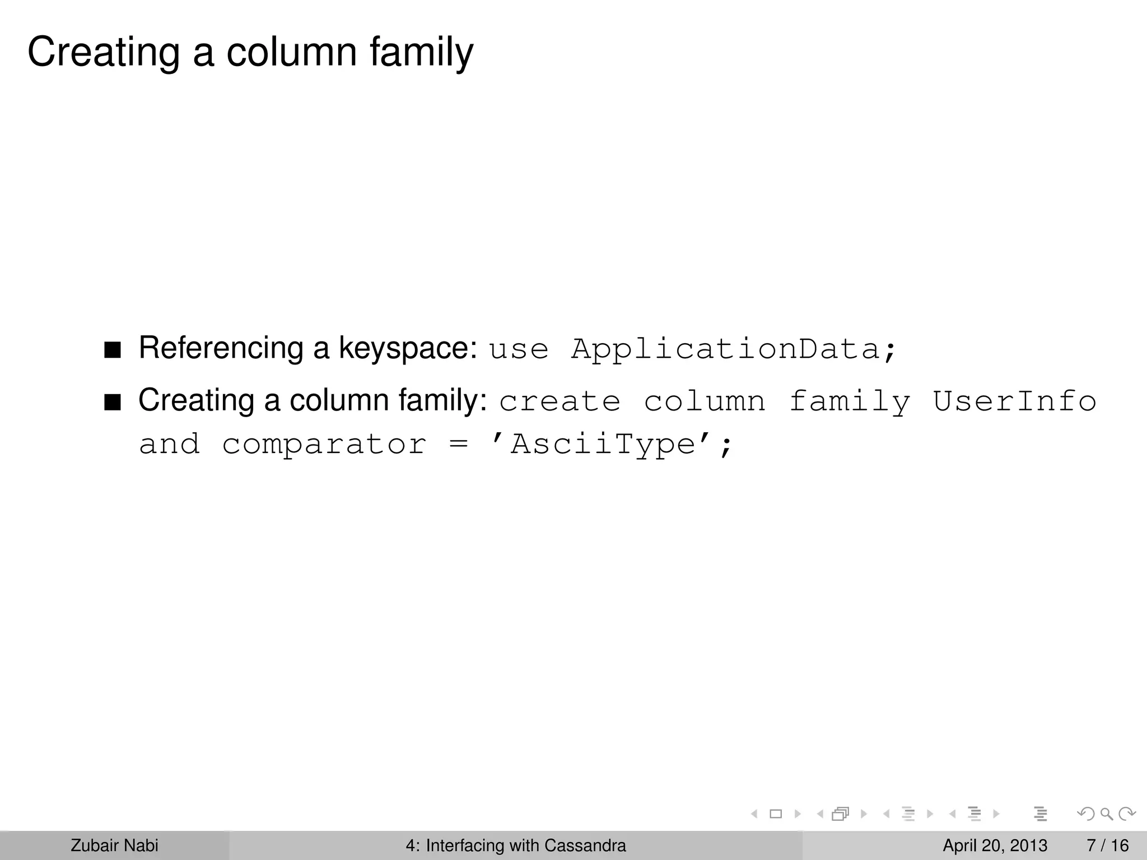Click the stacked frames navigation icon
This screenshot has height=860, width=1147.
coord(841,814)
